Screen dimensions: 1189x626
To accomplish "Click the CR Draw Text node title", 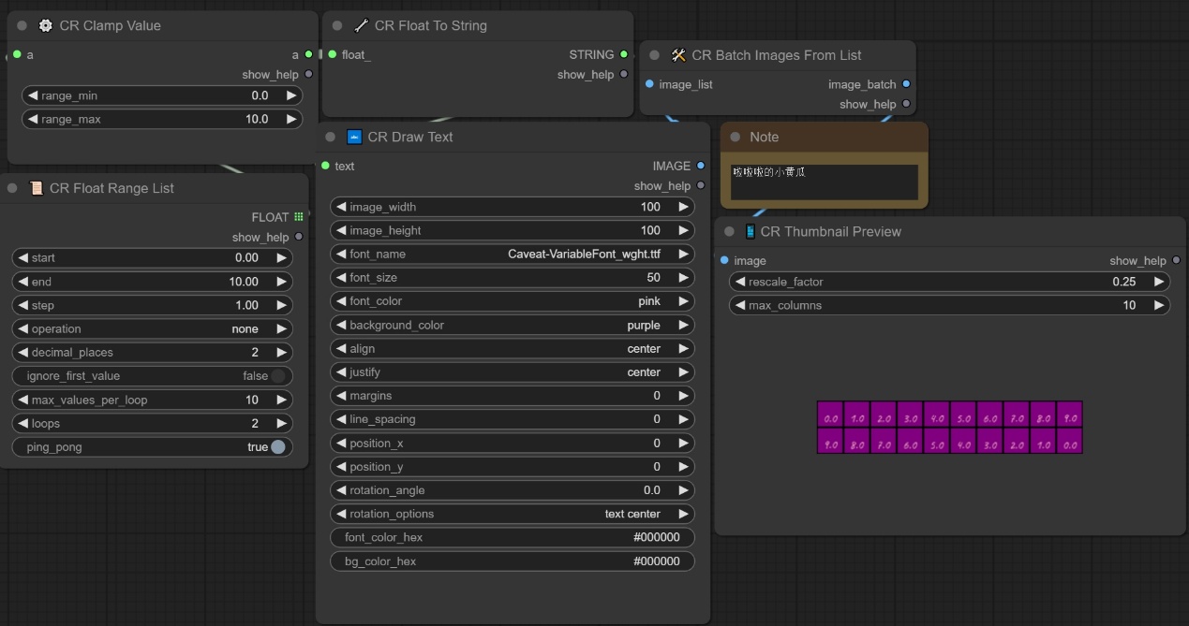I will click(x=410, y=137).
